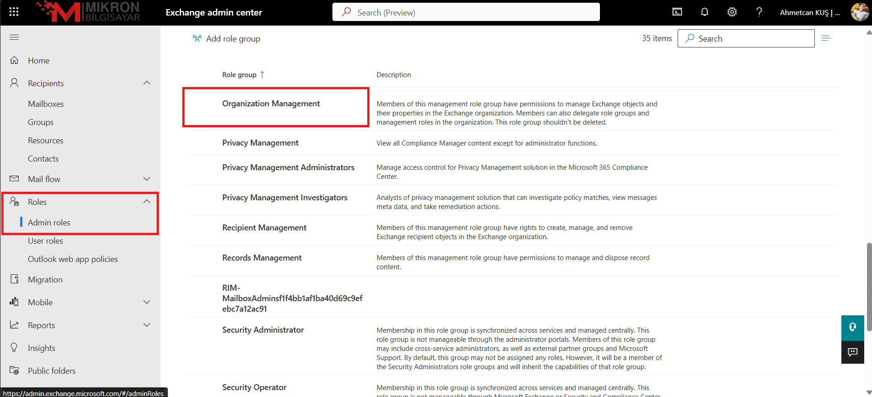The height and width of the screenshot is (397, 872).
Task: Click the Mail flow envelope icon
Action: (14, 178)
